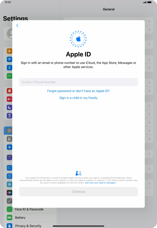Open Wallpaper flower icon in sidebar

pyautogui.click(x=9, y=184)
